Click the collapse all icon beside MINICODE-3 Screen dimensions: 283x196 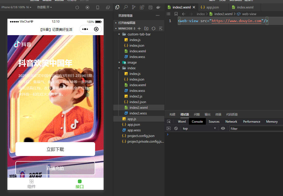click(161, 28)
